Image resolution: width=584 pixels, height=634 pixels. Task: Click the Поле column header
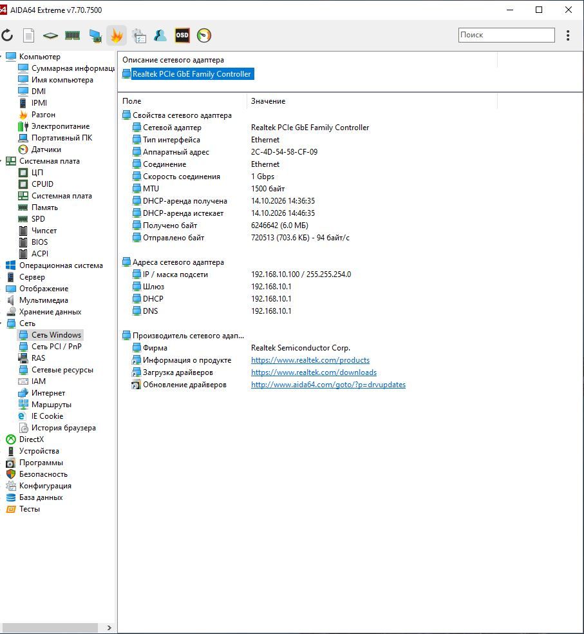pyautogui.click(x=132, y=101)
